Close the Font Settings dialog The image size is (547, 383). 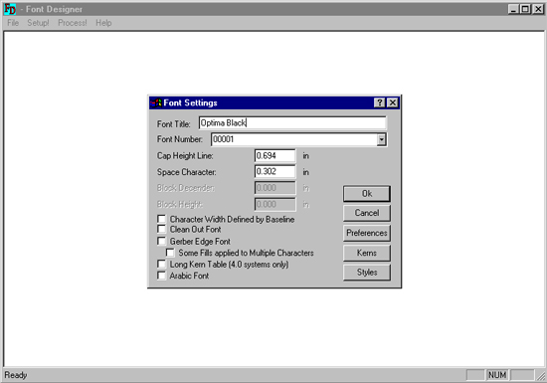click(393, 102)
